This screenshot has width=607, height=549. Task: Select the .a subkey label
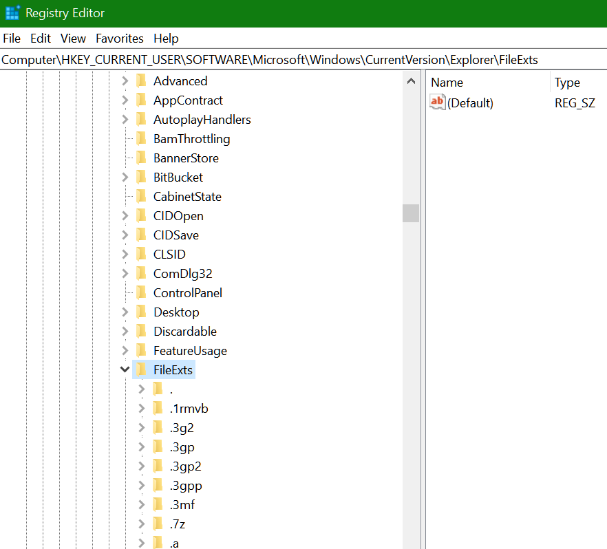[174, 543]
